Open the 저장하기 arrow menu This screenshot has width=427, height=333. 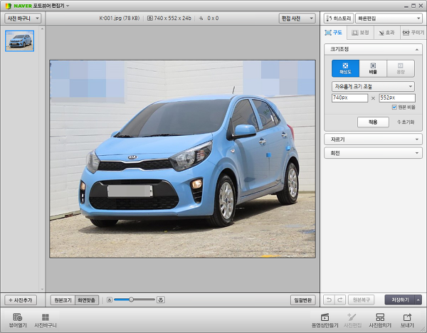pyautogui.click(x=418, y=300)
